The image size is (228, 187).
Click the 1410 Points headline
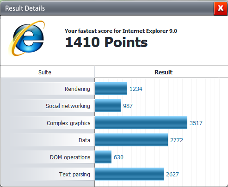pos(106,42)
